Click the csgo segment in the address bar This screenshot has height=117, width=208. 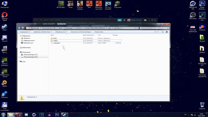[x=110, y=28]
